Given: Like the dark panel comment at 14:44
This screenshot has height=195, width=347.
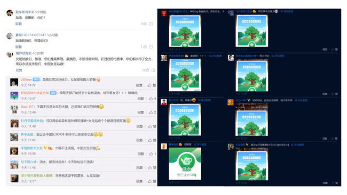Looking at the screenshot, I should (333, 94).
